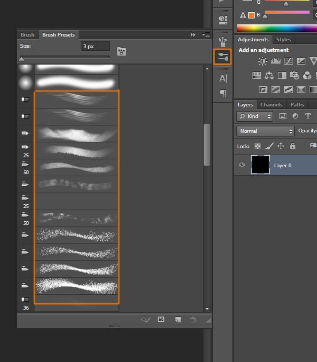This screenshot has width=317, height=362.
Task: Click the brush list scrollbar thumb
Action: click(207, 145)
